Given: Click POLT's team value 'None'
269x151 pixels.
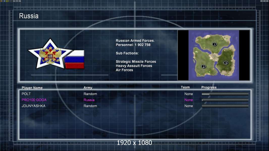Looking at the screenshot, I should tap(189, 94).
